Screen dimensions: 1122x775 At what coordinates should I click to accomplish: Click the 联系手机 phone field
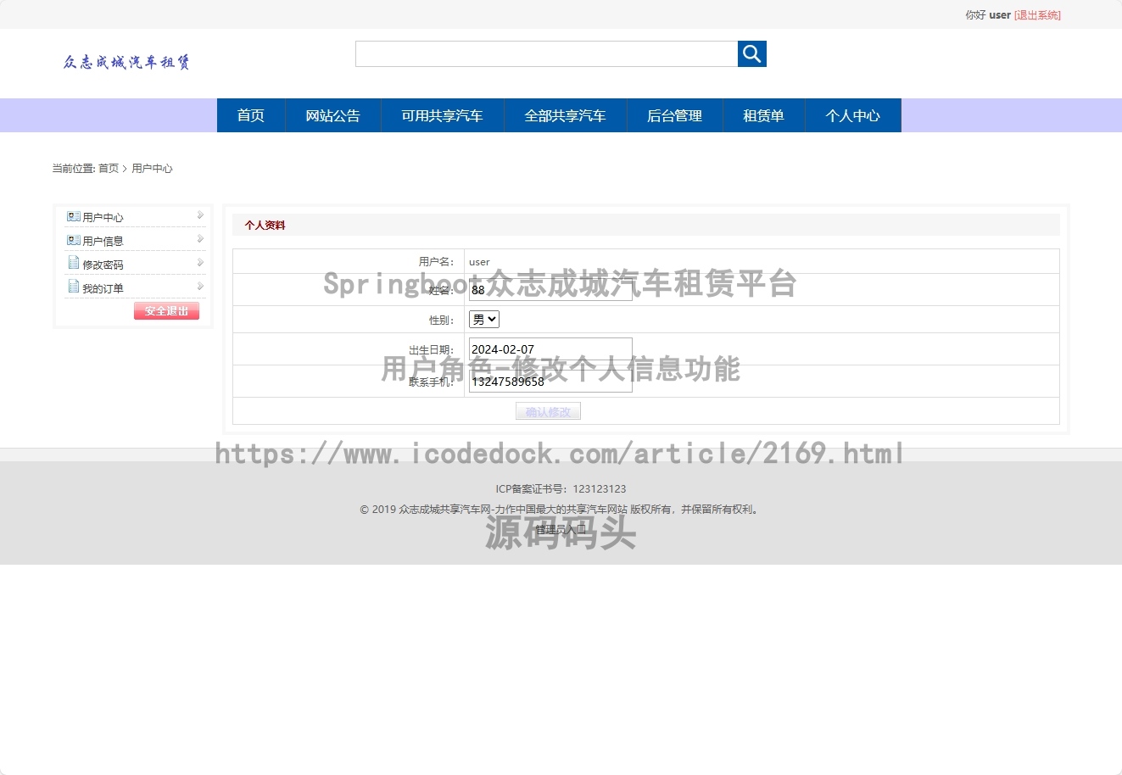[x=550, y=382]
